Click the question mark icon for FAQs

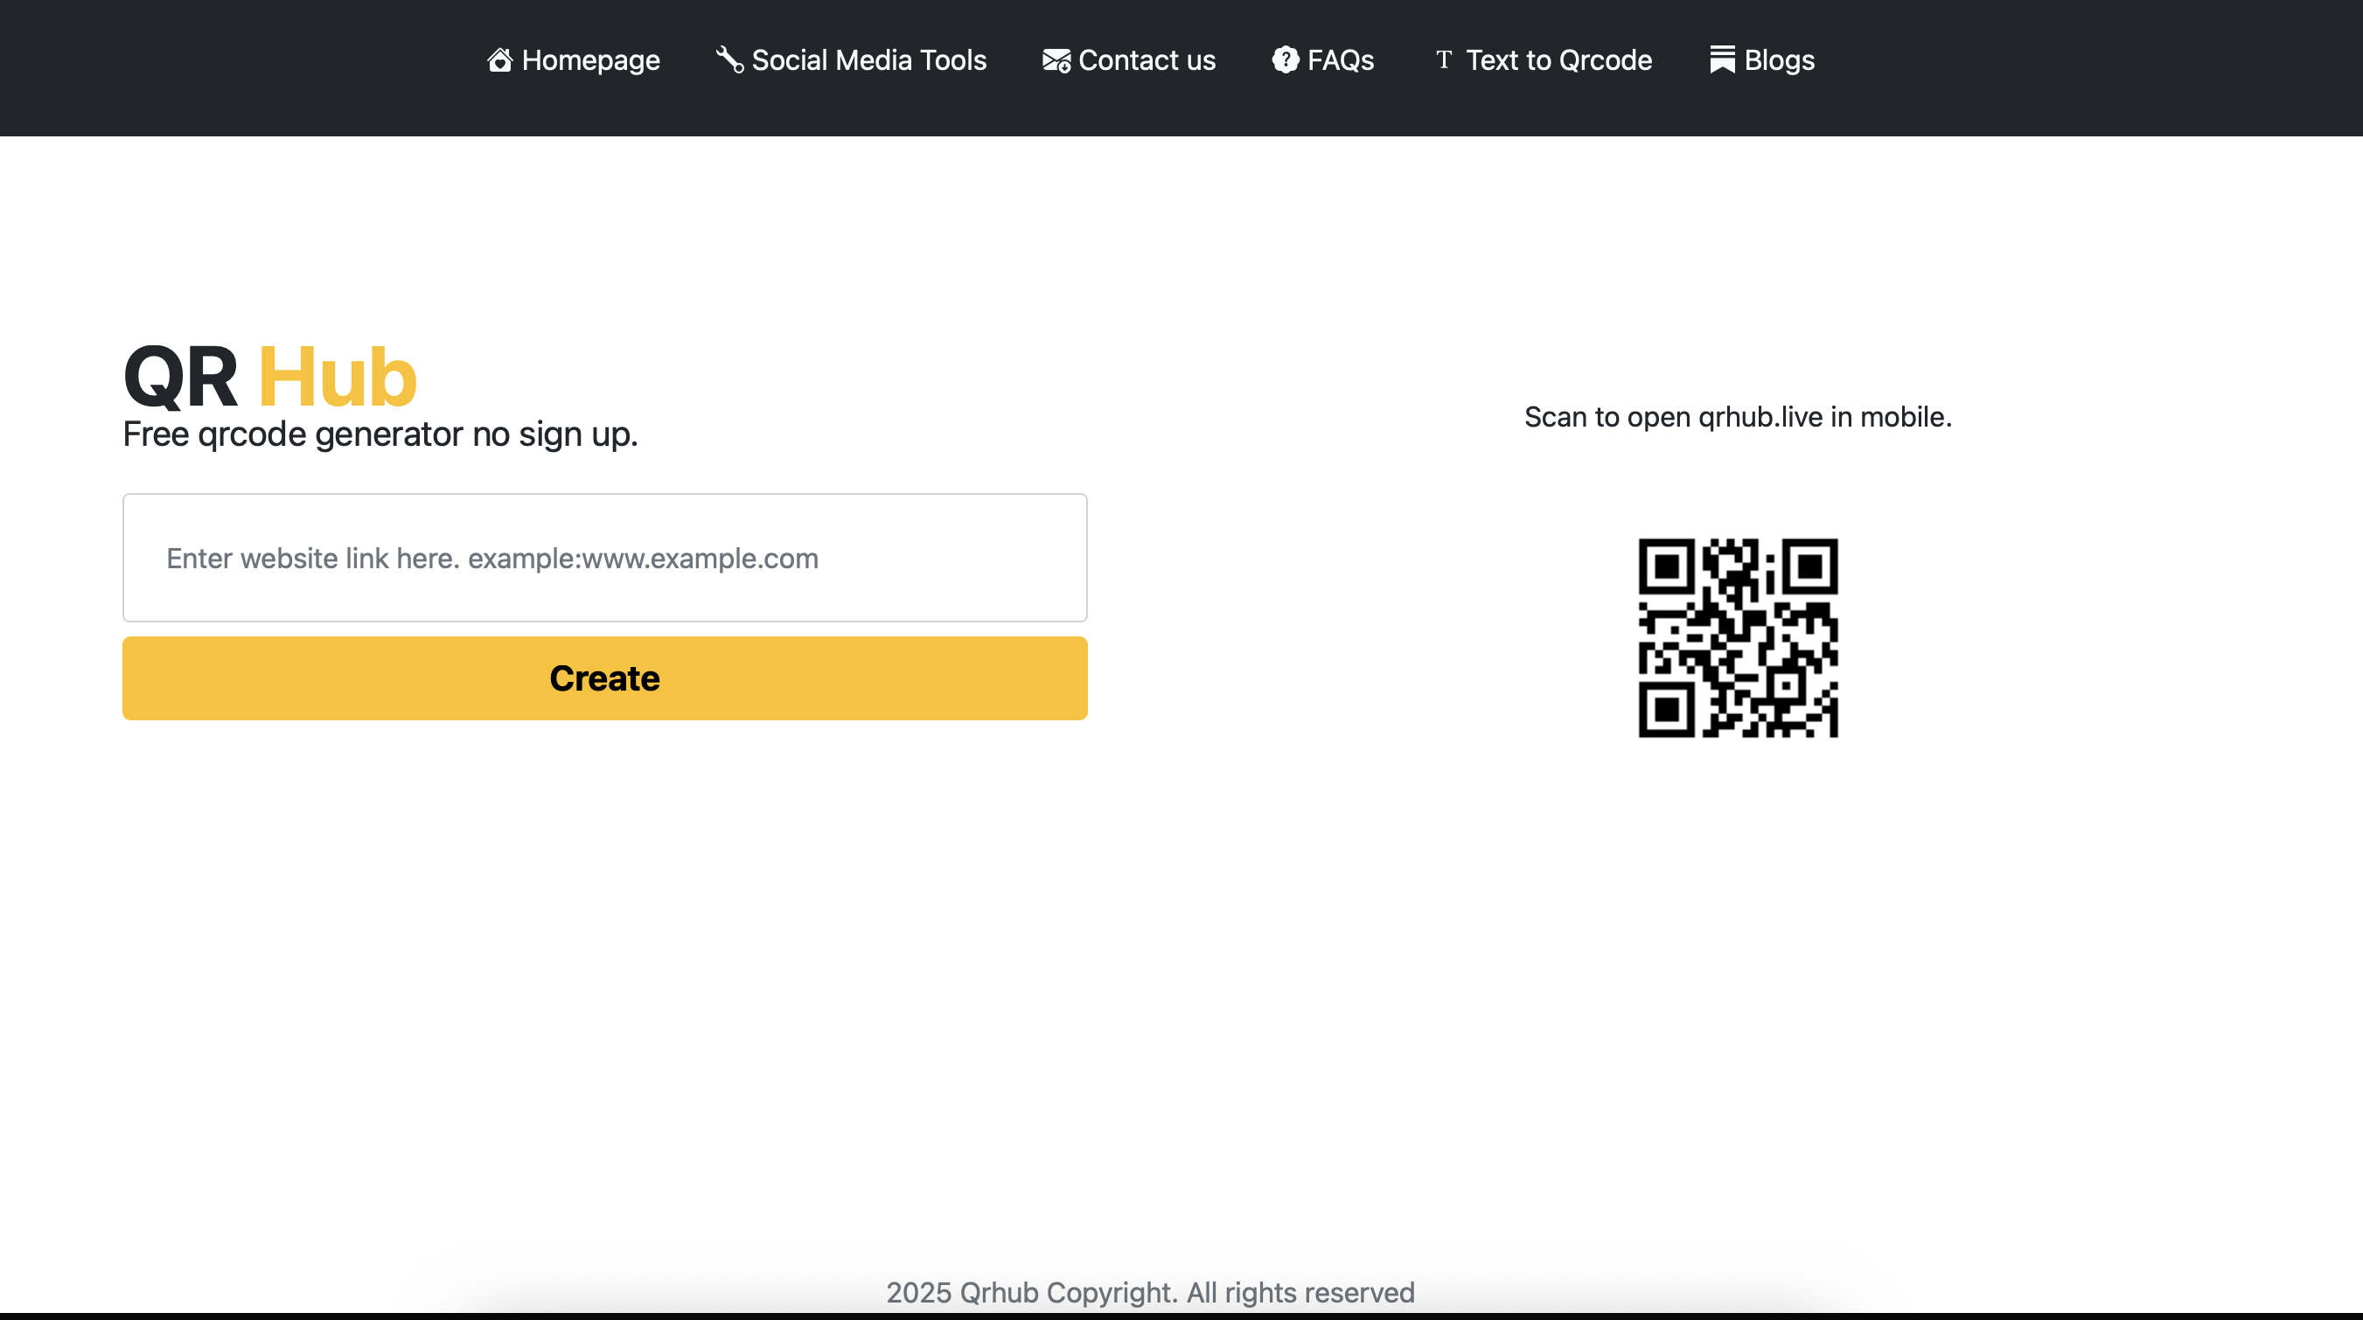pos(1286,59)
